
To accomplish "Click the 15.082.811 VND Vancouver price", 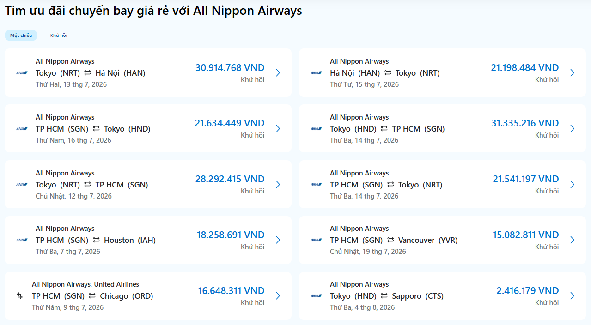I will (525, 235).
